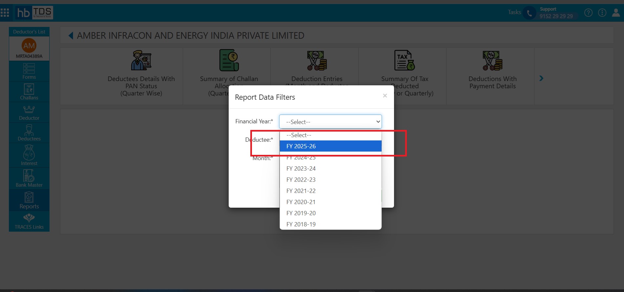Open Deductees in the sidebar
Viewport: 624px width, 292px height.
pos(29,133)
